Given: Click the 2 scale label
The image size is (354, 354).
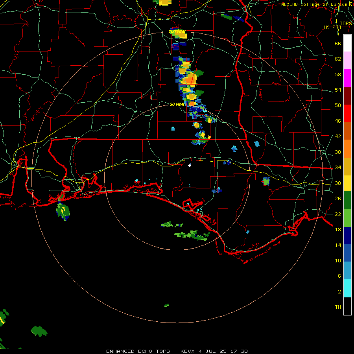Looking at the screenshot, I should 339,292.
